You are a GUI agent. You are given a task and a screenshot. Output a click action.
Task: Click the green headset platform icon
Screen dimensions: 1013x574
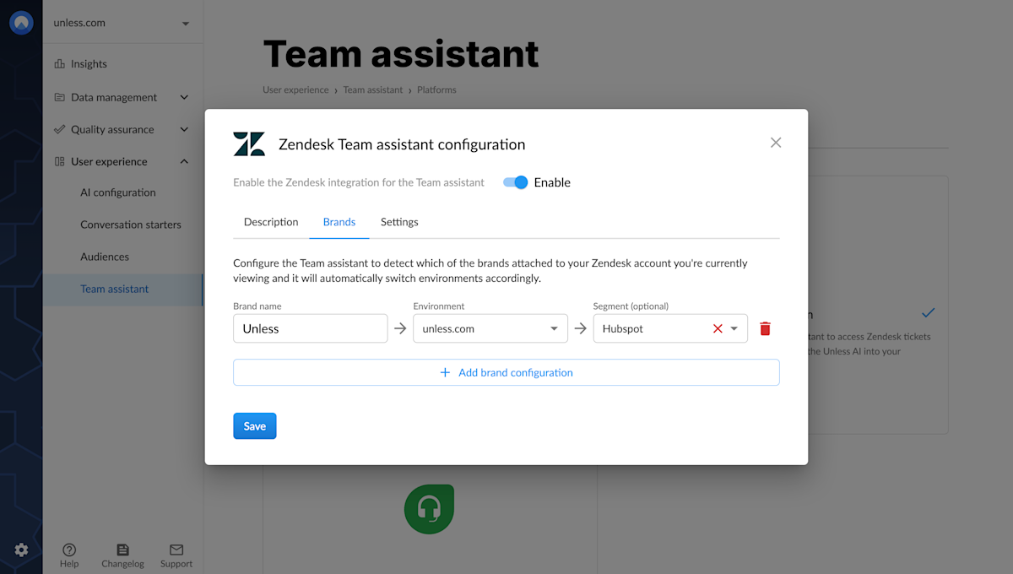[x=429, y=509]
